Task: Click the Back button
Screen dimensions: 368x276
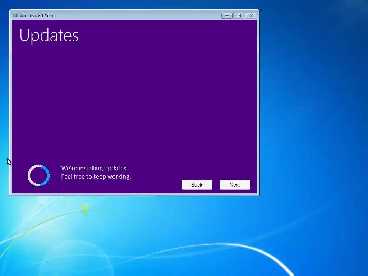Action: [x=197, y=185]
